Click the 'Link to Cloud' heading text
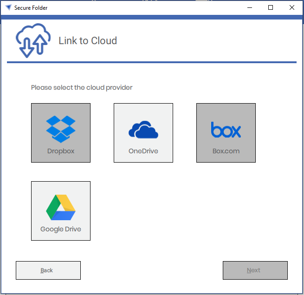This screenshot has width=304, height=295. [88, 41]
